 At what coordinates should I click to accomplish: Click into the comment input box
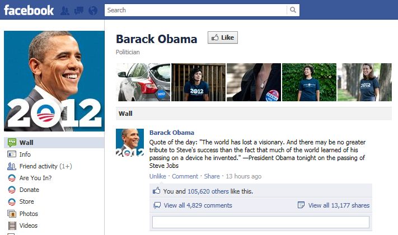tap(261, 222)
